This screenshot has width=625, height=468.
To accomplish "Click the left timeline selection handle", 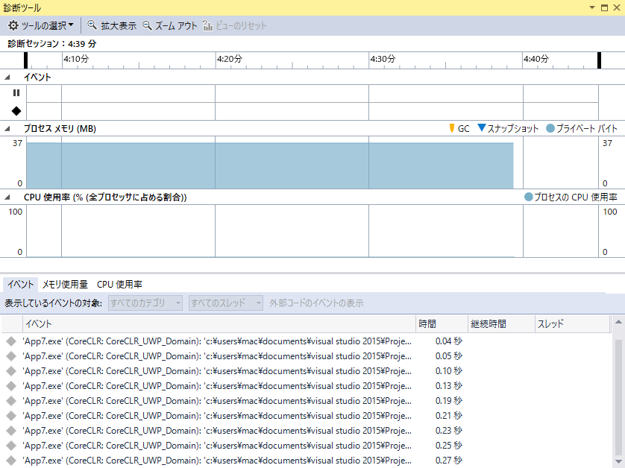I will coord(25,60).
